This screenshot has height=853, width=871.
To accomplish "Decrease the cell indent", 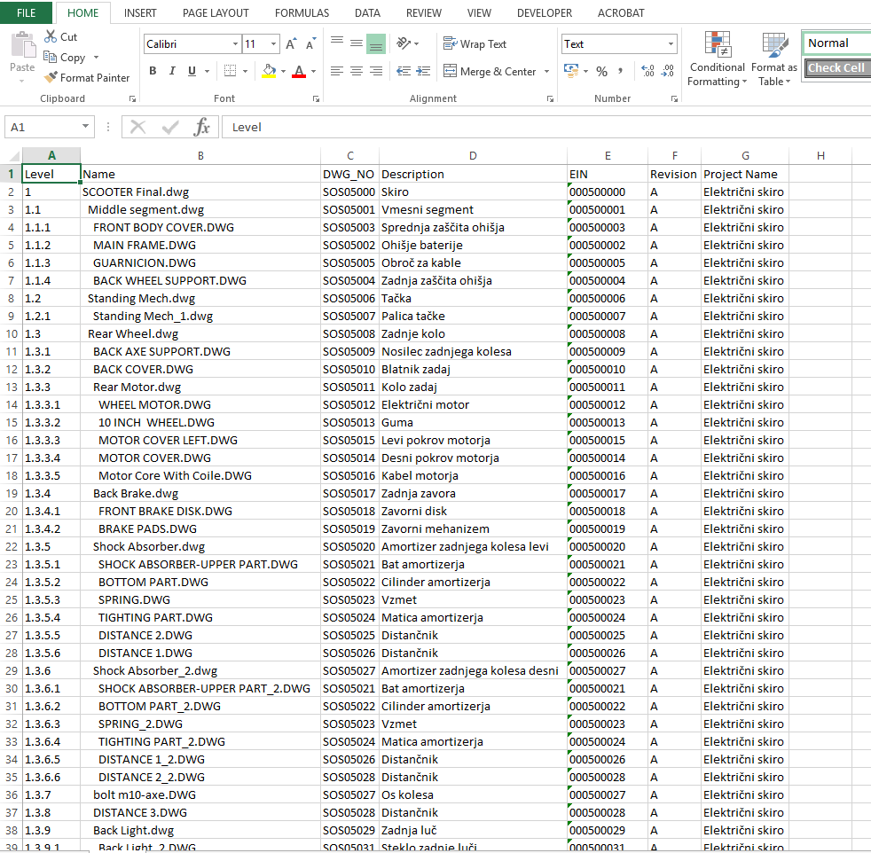I will pos(404,71).
